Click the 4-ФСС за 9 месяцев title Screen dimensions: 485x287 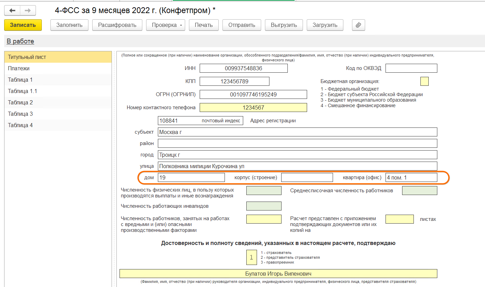coord(135,10)
